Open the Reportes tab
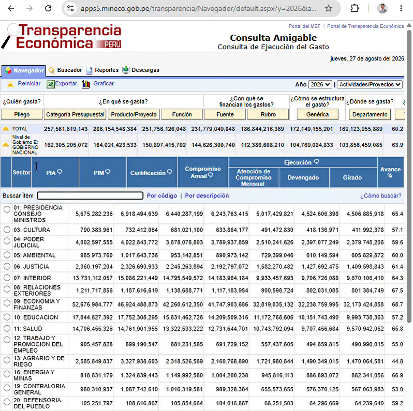 (107, 70)
